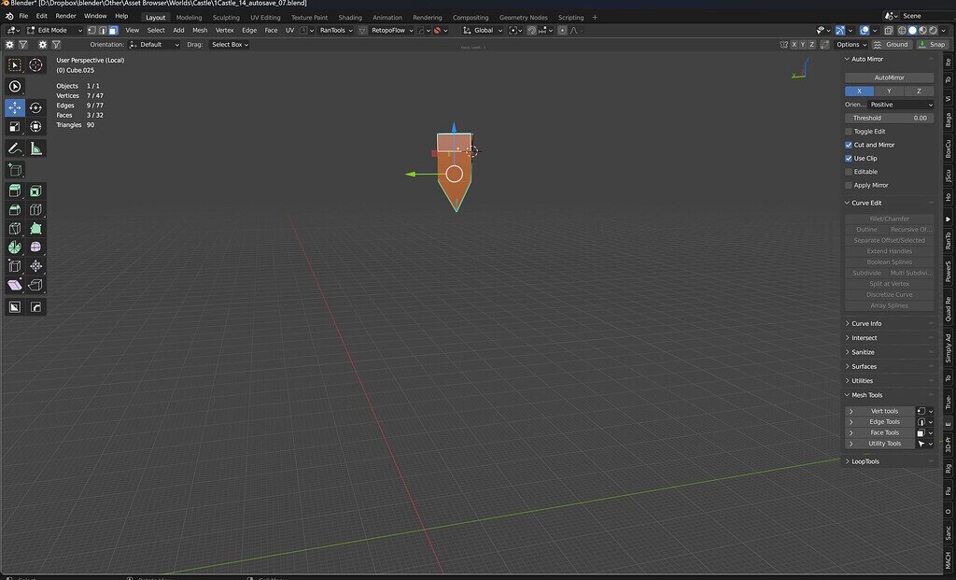
Task: Toggle the Cut and Mirror checkbox
Action: [x=847, y=145]
